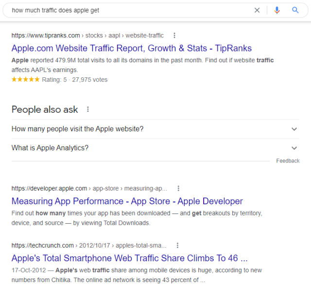Click the blue magnifying glass search icon

click(295, 10)
